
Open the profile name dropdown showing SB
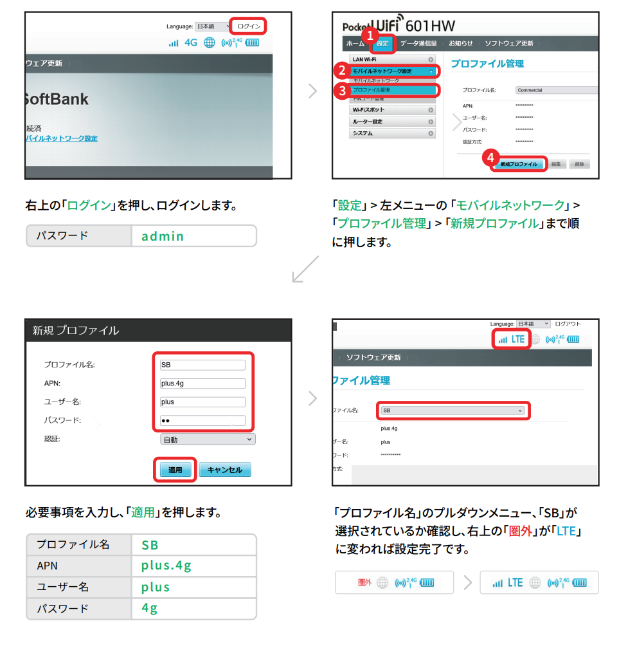[x=453, y=410]
